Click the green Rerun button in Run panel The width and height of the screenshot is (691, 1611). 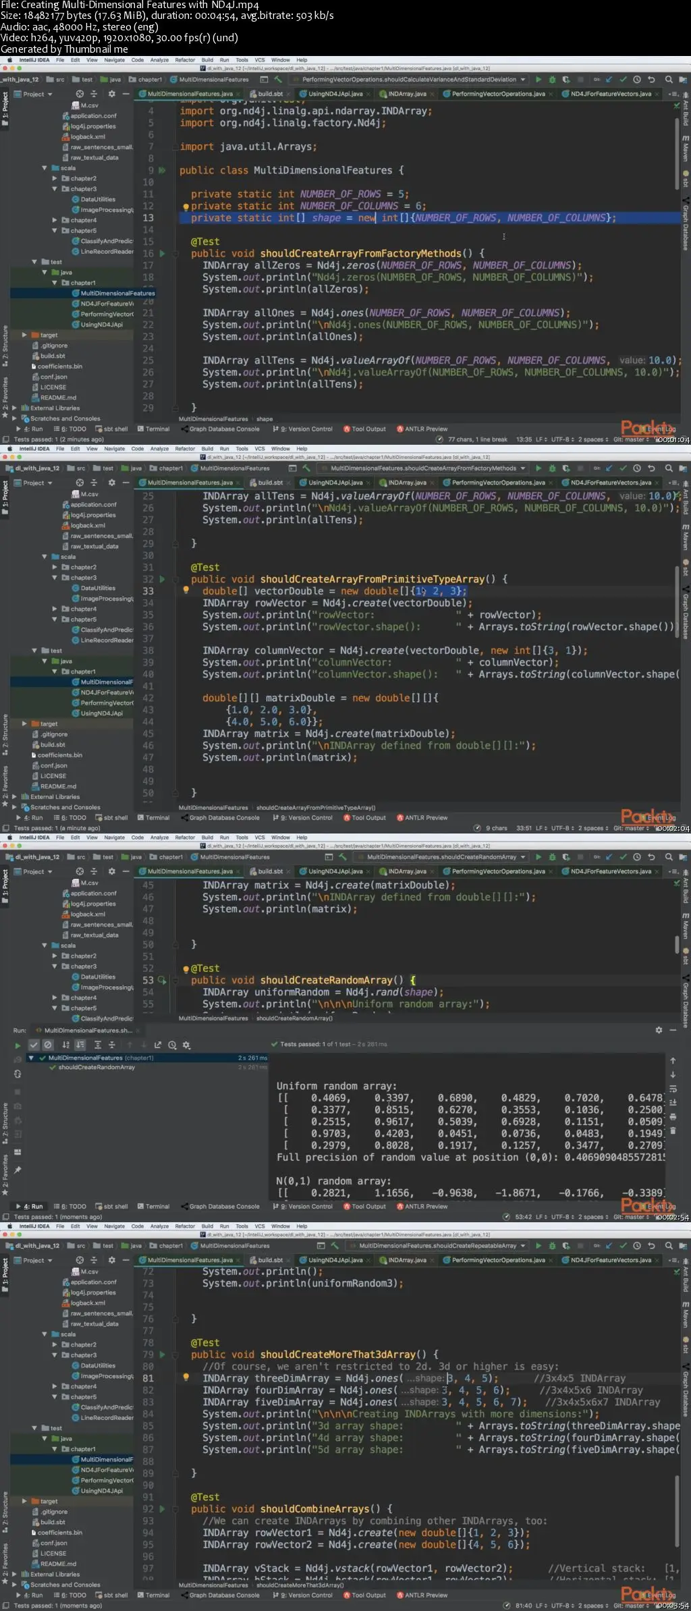tap(18, 1045)
